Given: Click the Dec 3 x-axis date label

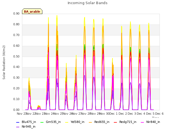Looking at the screenshot, I should tap(132, 114).
